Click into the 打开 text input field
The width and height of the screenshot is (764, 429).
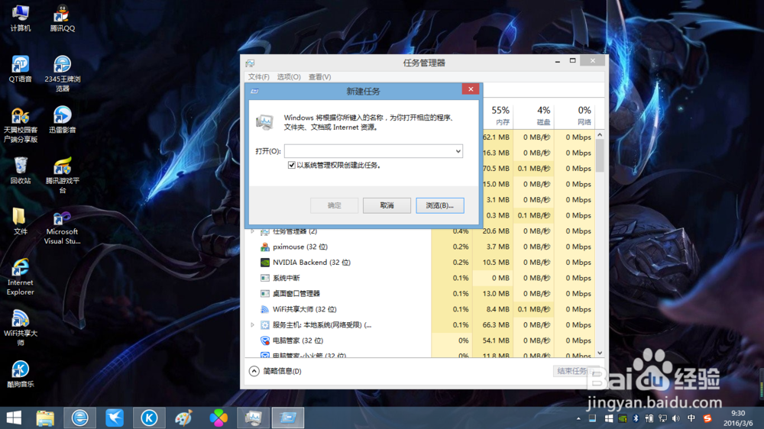tap(369, 151)
